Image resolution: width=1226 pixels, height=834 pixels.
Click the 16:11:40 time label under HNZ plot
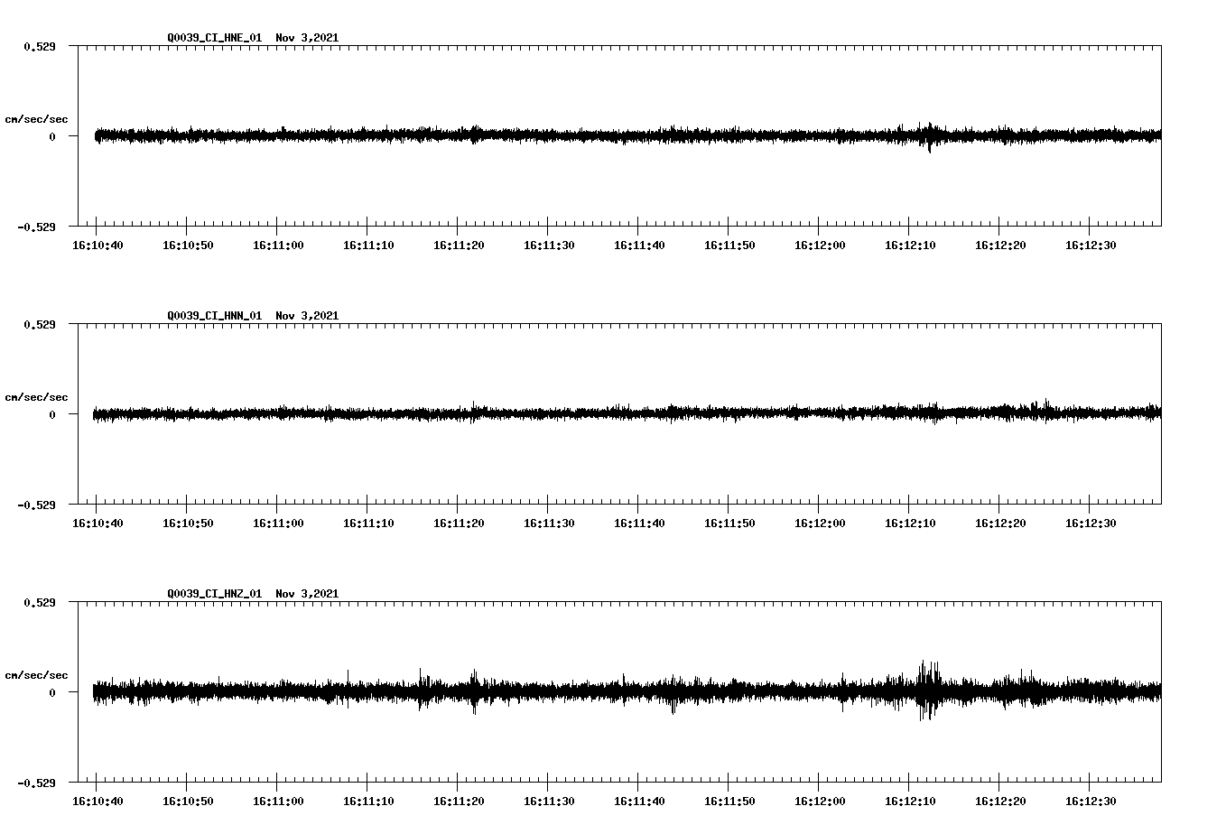(x=639, y=802)
